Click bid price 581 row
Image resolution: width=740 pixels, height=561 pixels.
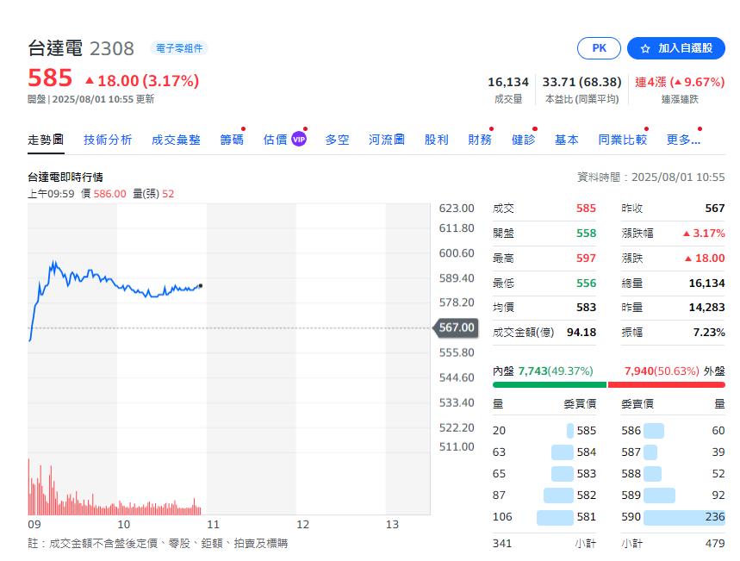[x=544, y=517]
